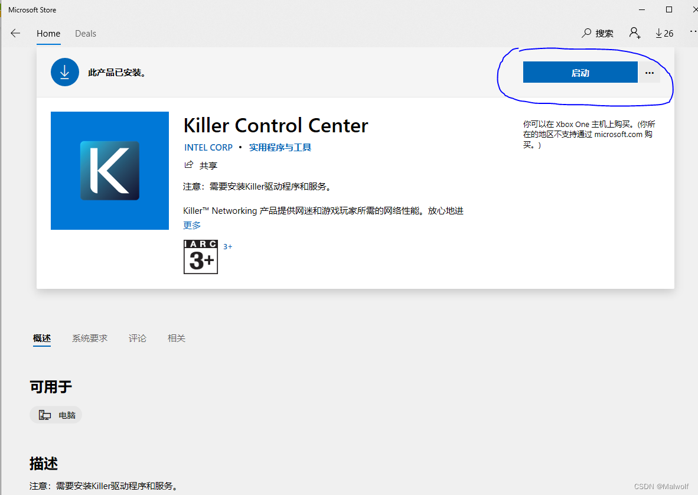Open the INTEL CORP publisher link
The height and width of the screenshot is (495, 698).
[208, 147]
